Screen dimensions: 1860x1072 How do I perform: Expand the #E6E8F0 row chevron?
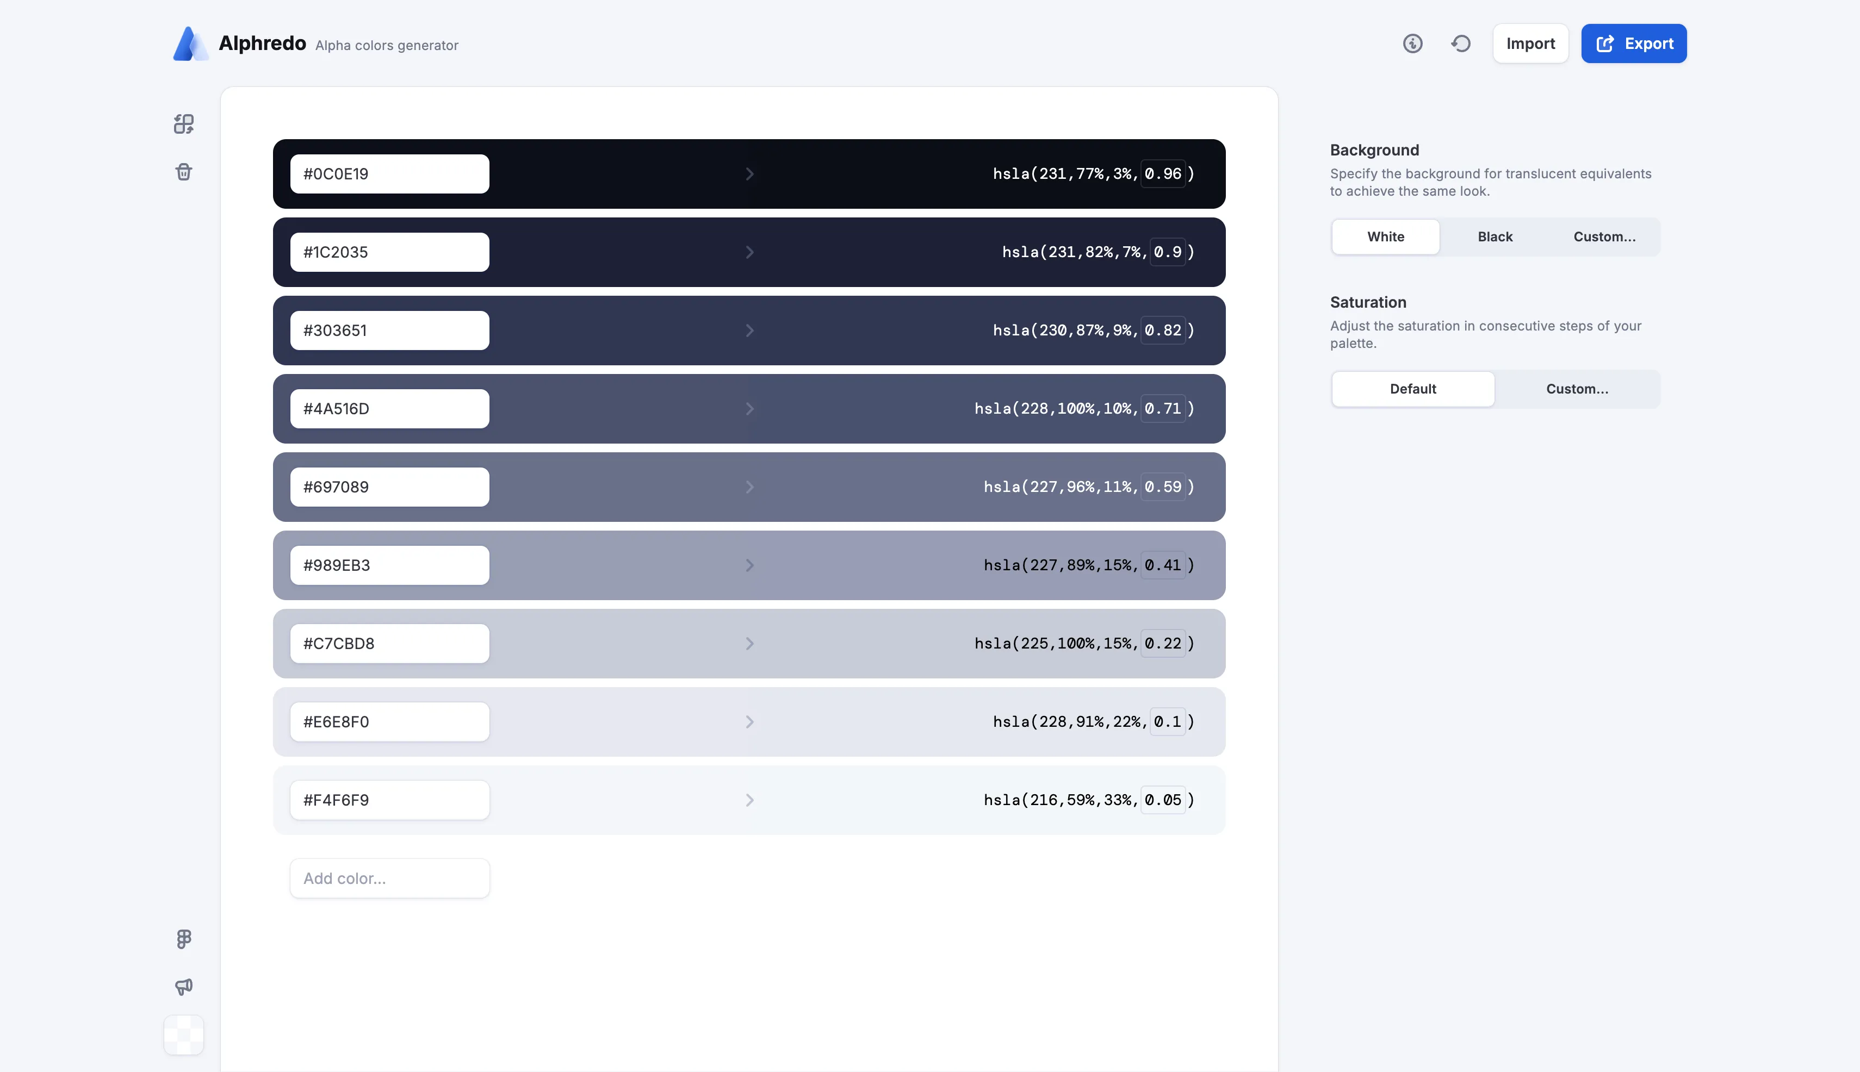(x=749, y=721)
